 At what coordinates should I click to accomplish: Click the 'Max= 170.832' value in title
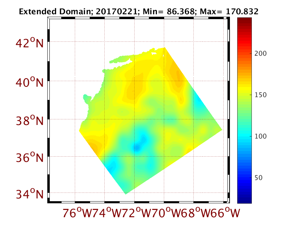tap(234, 11)
